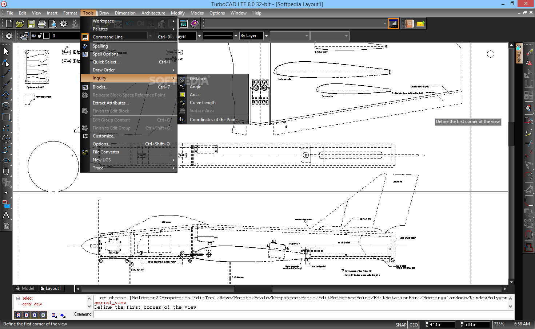Open the Dimension menu

point(125,13)
